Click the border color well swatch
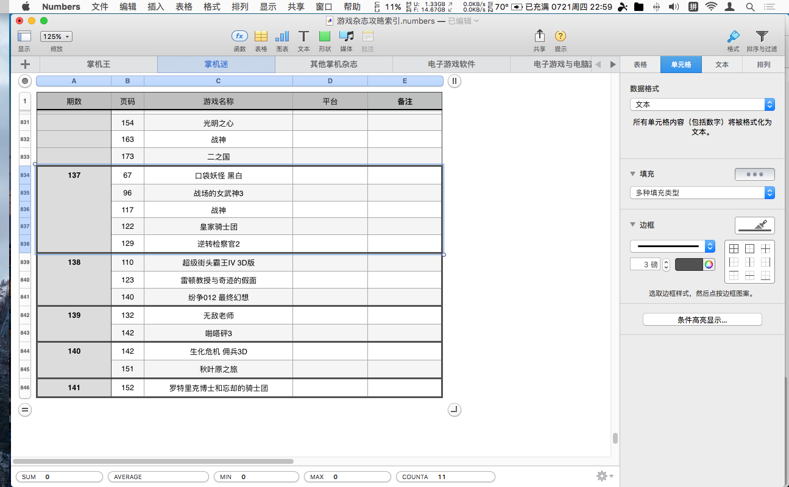789x487 pixels. click(689, 264)
